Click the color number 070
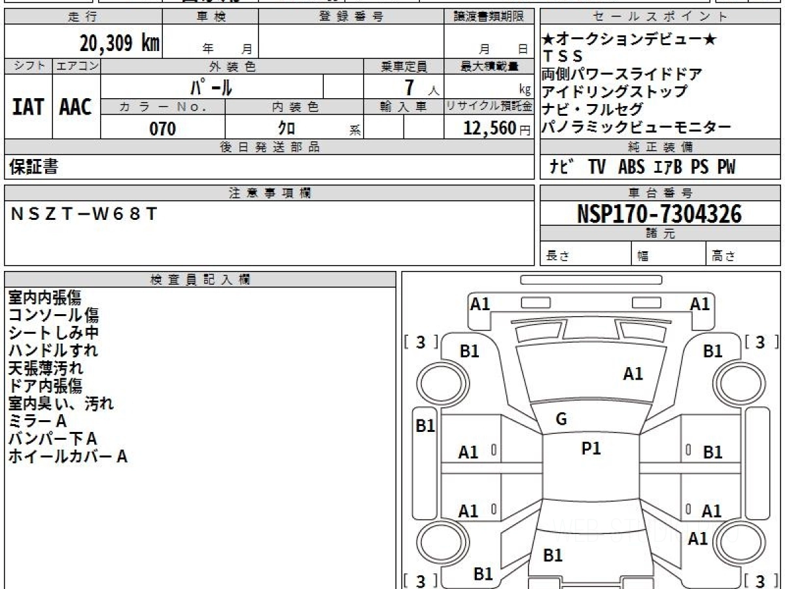This screenshot has width=785, height=589. click(163, 129)
